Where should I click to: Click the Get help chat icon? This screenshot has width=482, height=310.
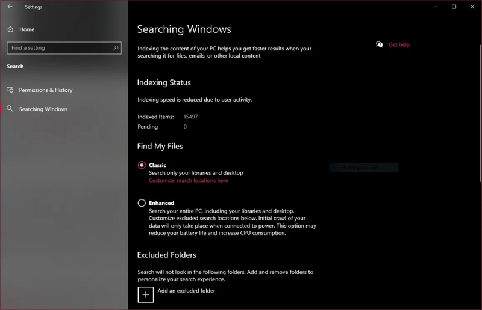379,44
